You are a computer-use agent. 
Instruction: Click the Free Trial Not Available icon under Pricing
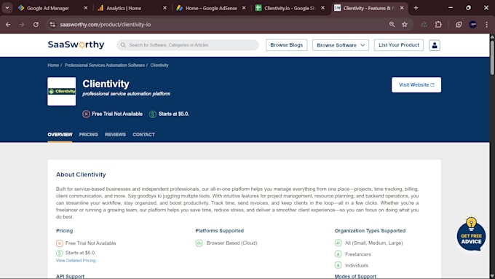click(x=60, y=243)
